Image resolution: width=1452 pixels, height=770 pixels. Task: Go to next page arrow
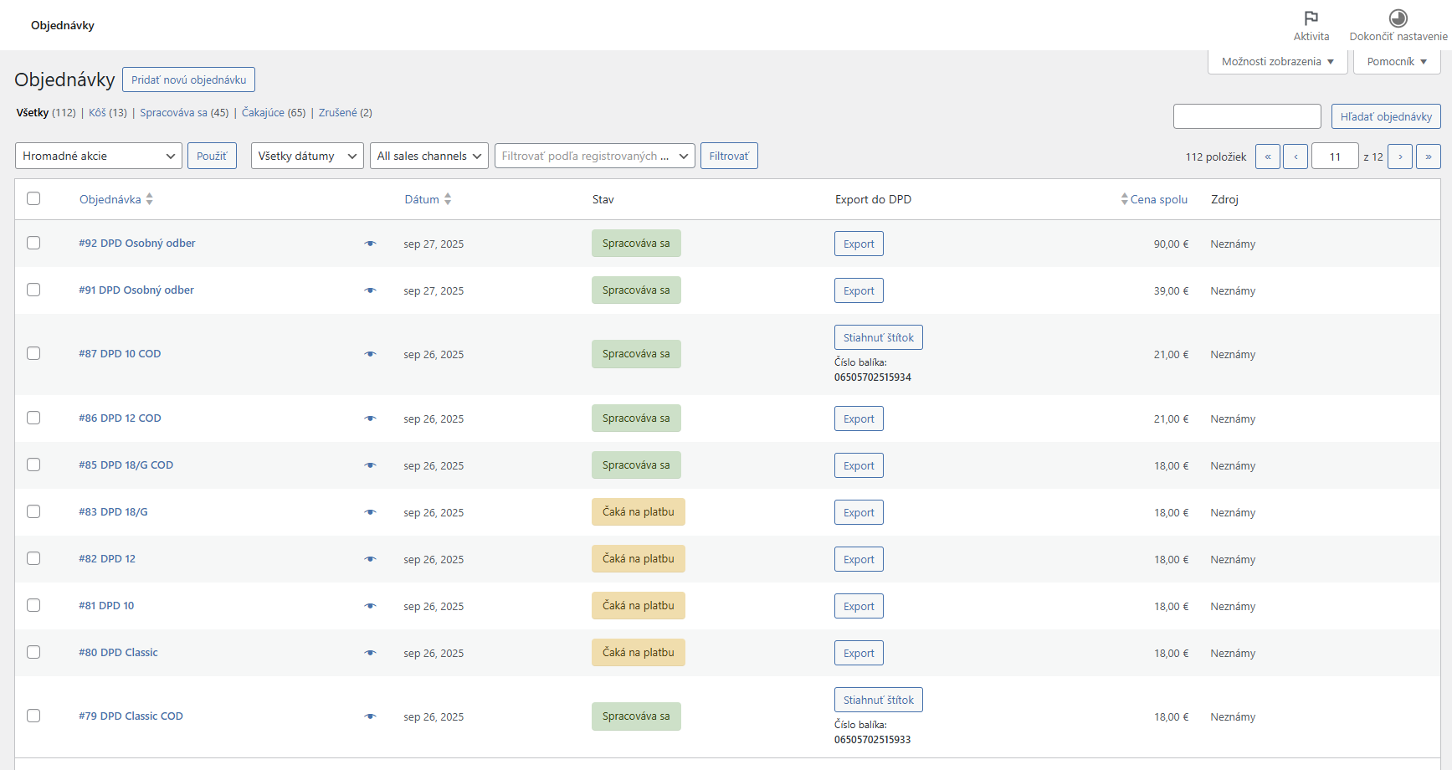1399,157
